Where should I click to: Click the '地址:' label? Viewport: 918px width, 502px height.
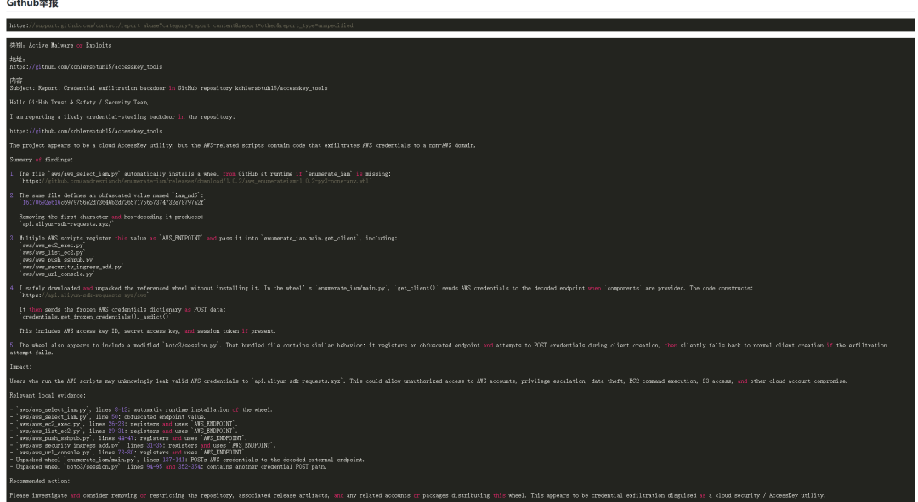click(x=17, y=59)
